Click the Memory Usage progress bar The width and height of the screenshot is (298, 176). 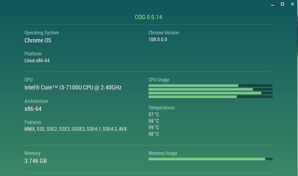click(210, 159)
